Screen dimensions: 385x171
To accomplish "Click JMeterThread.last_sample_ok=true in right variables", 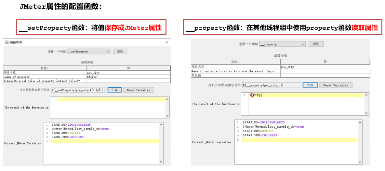I will pyautogui.click(x=273, y=127).
